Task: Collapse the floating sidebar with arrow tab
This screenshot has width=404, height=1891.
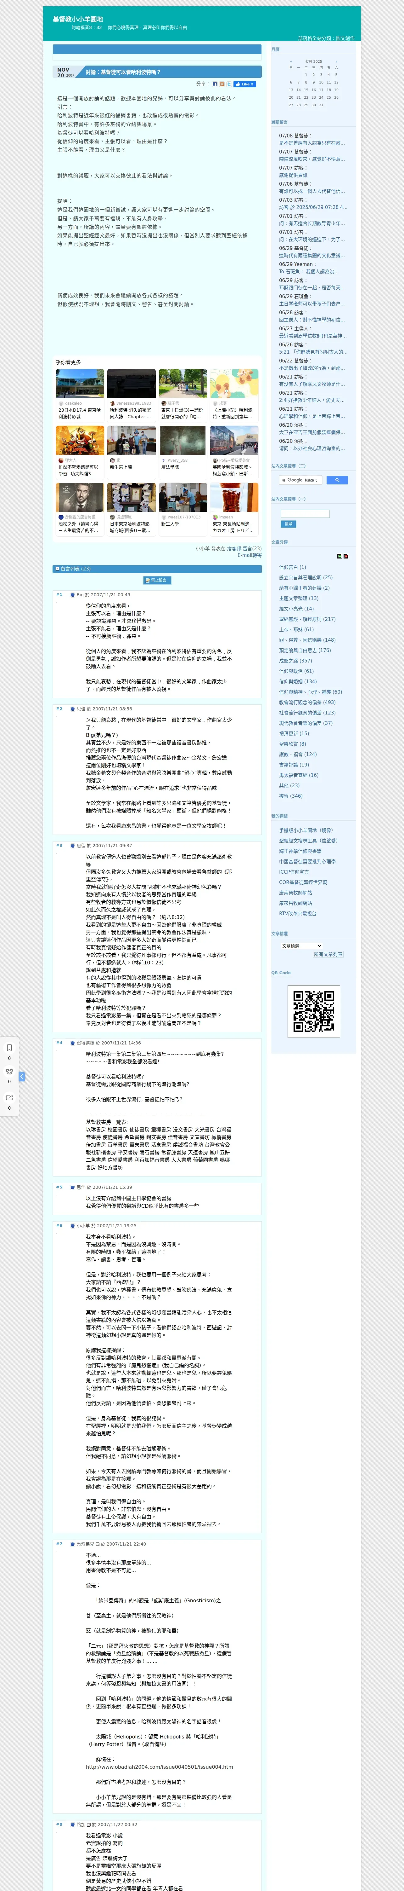Action: (x=22, y=1076)
